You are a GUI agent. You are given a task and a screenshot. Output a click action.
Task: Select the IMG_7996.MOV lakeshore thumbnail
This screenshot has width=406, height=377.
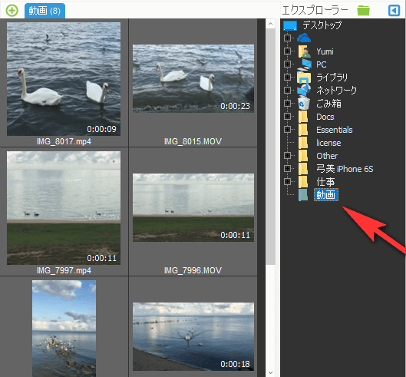click(193, 207)
